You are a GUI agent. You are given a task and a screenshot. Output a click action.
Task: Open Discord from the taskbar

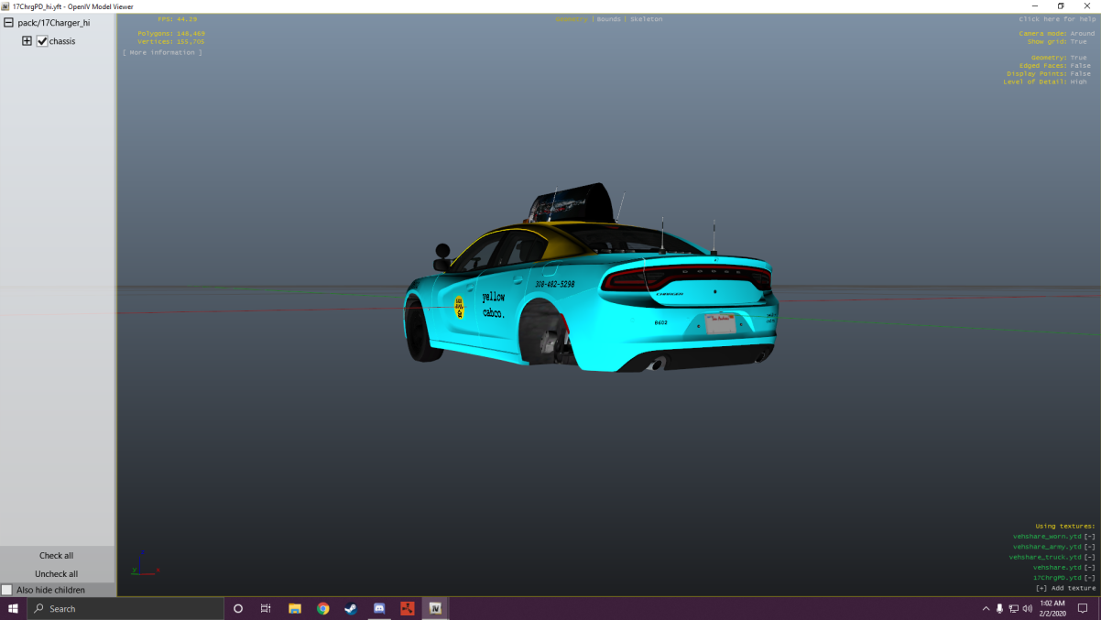379,608
